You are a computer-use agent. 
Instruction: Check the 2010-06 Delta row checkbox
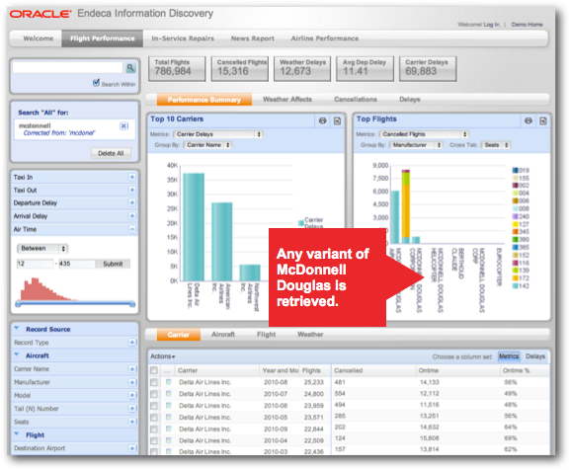pos(154,406)
